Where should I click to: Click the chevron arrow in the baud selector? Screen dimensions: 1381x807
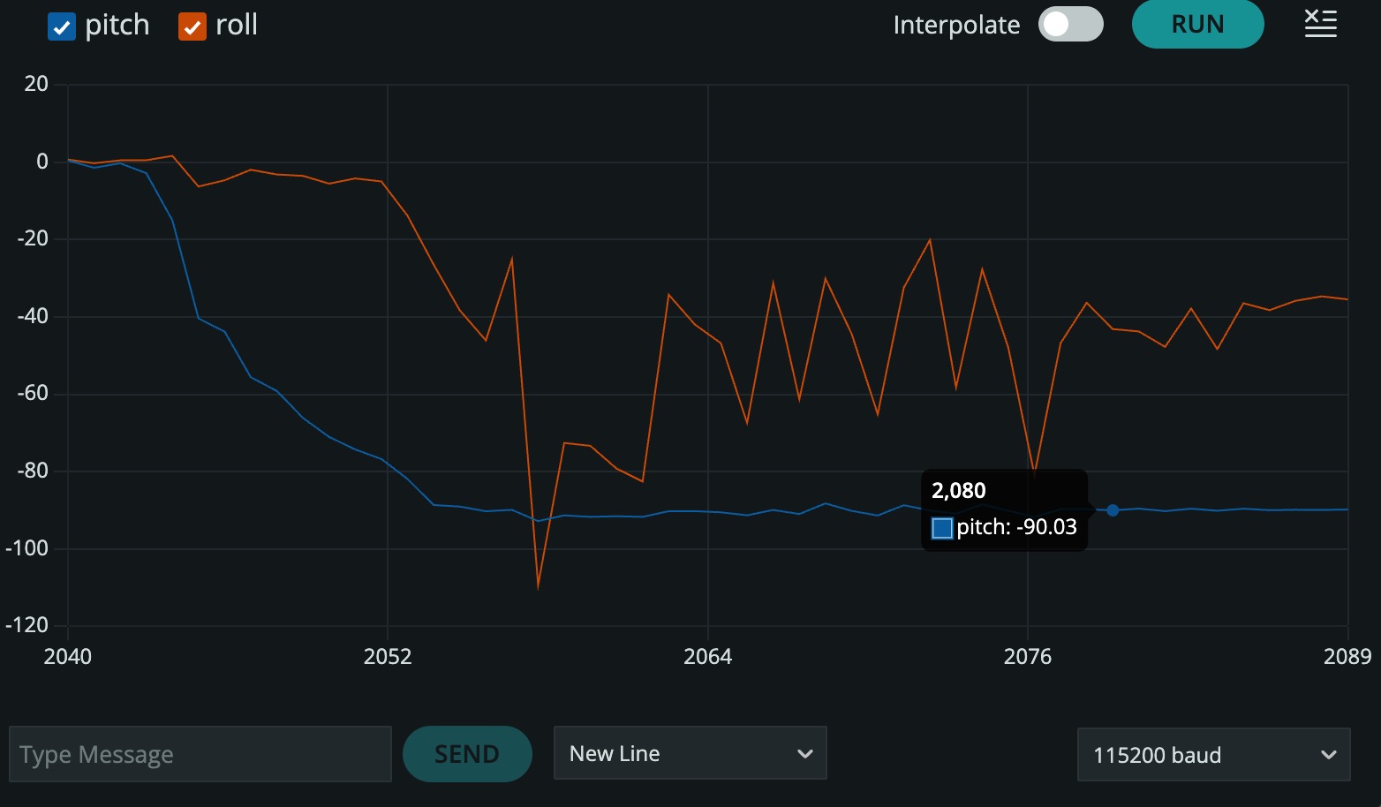(1328, 755)
